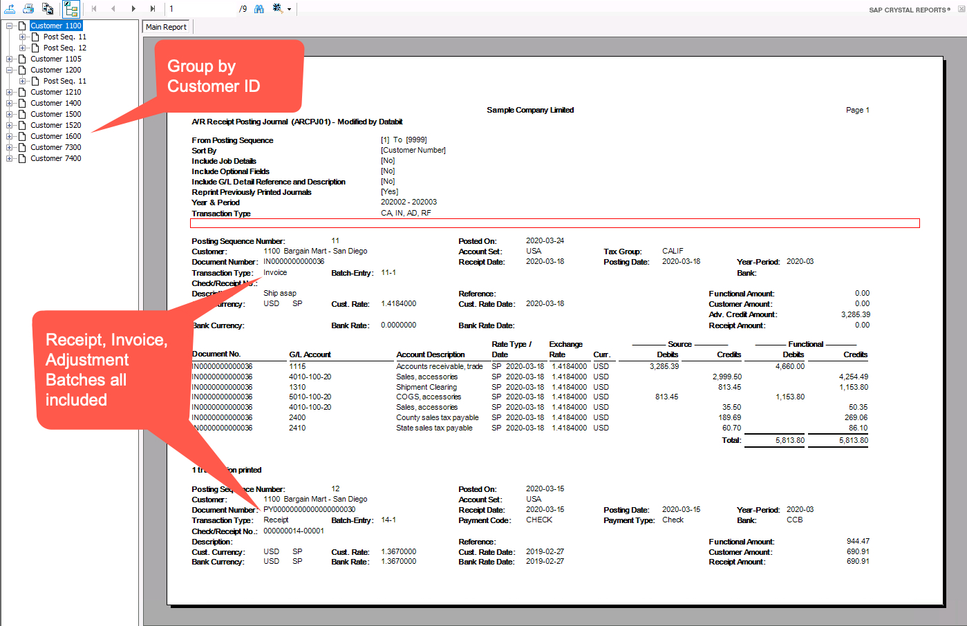Click the G/L Account column header
The height and width of the screenshot is (626, 967).
310,354
